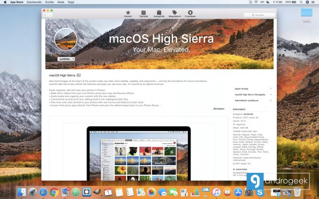319x199 pixels.
Task: Launch GIMP from the Dock
Action: [x=97, y=192]
